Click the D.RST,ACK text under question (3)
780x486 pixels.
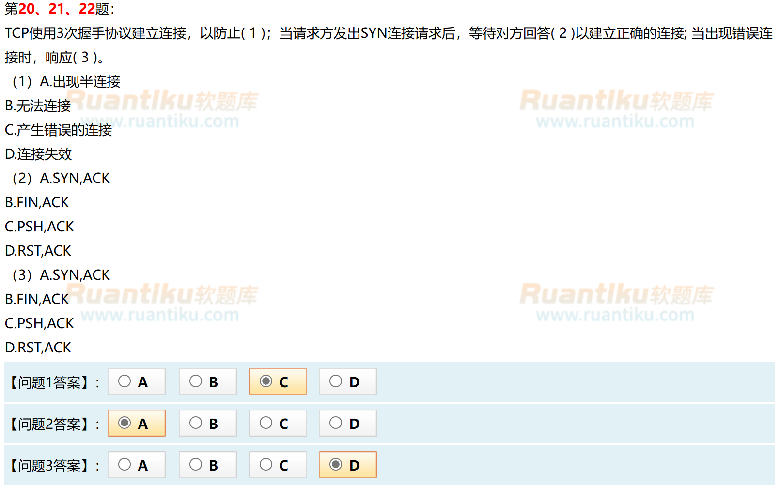pyautogui.click(x=38, y=348)
